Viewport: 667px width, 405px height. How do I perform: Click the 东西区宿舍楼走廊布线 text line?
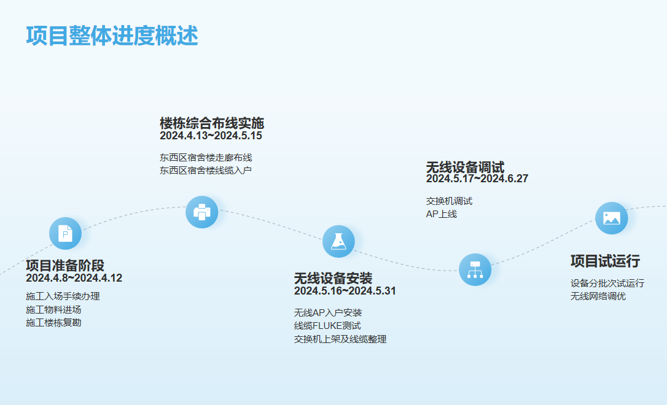point(206,157)
